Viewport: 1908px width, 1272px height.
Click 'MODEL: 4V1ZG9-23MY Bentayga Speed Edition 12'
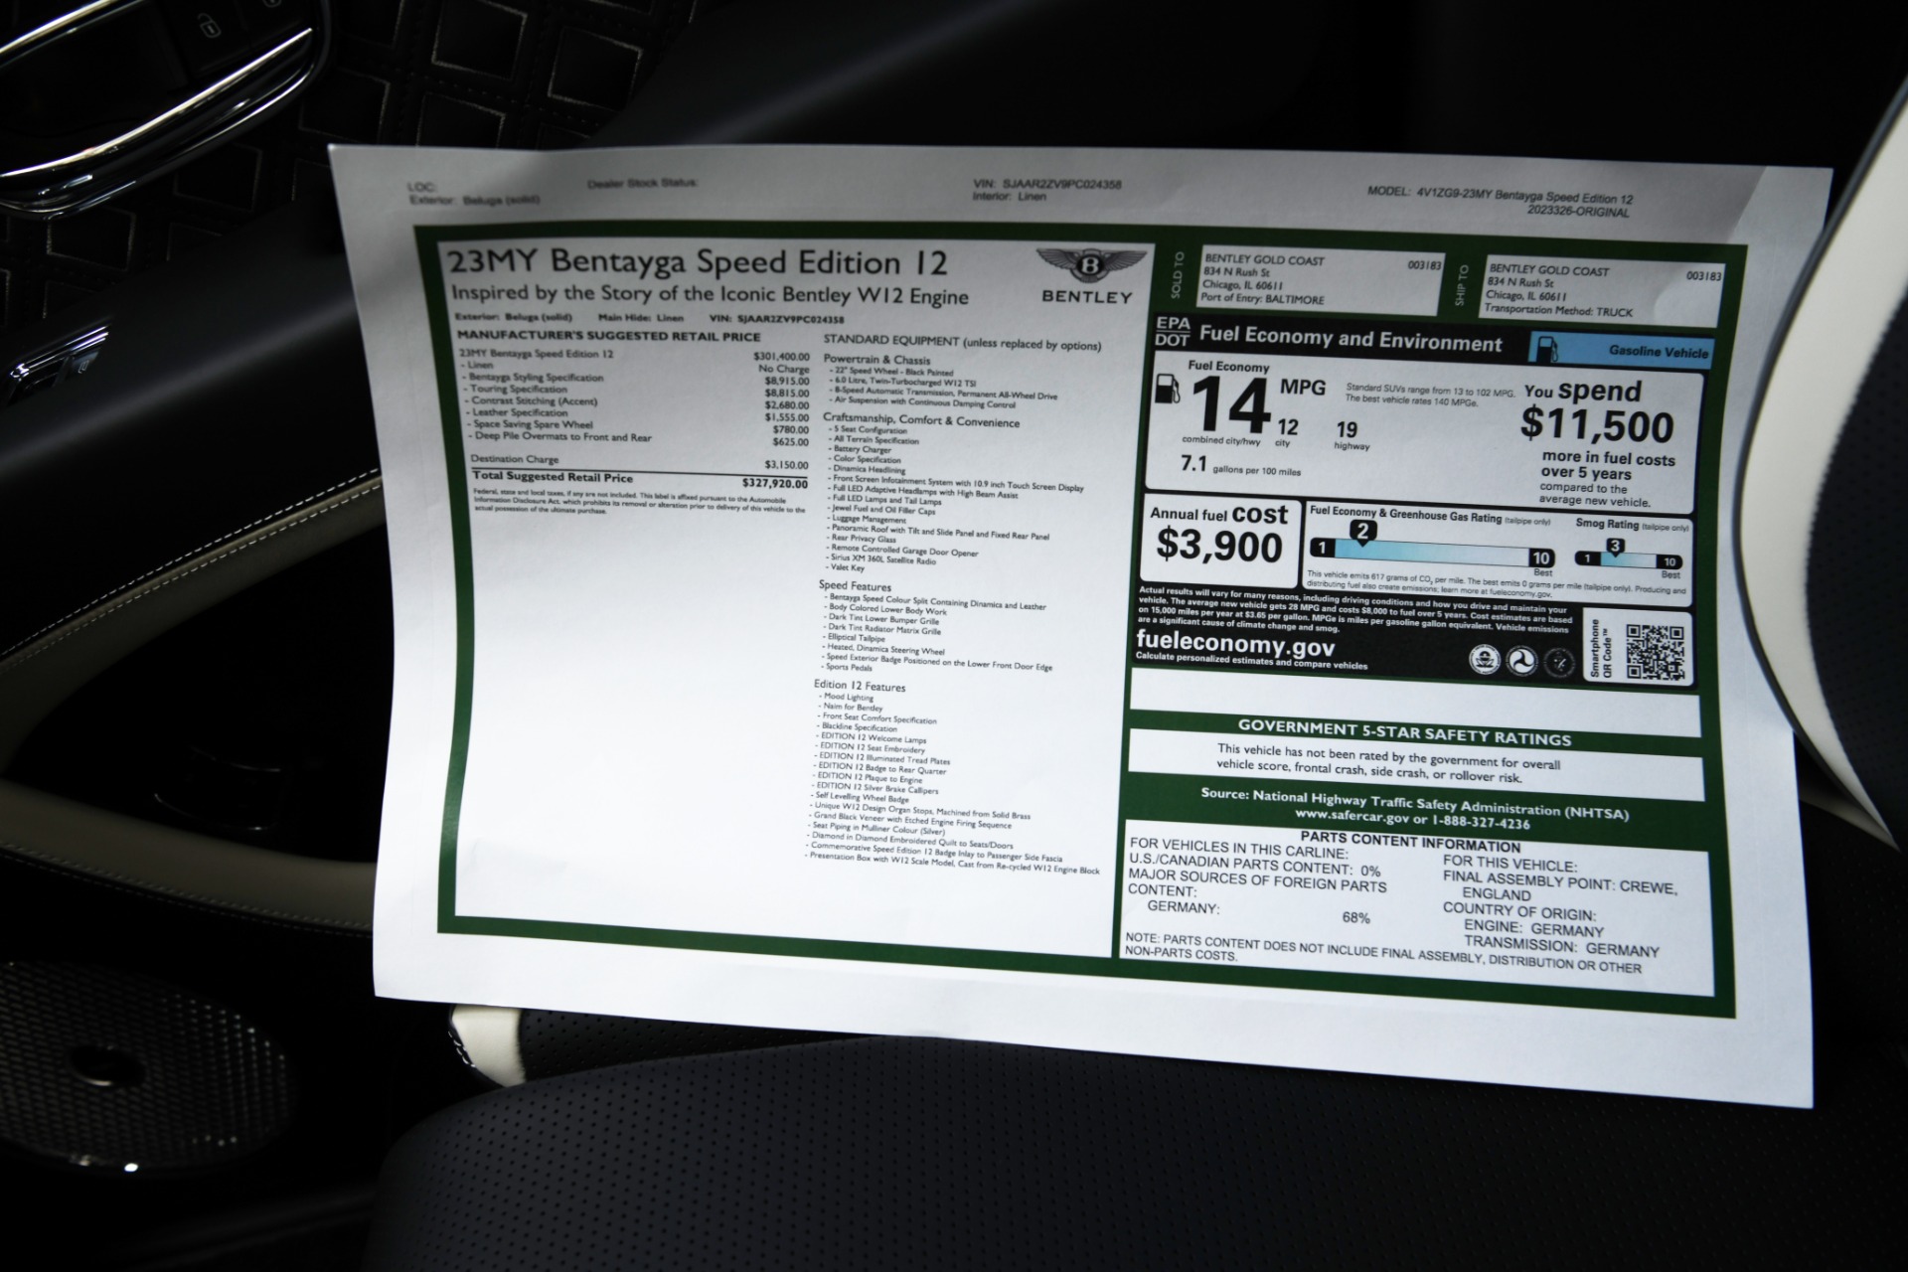coord(1500,196)
